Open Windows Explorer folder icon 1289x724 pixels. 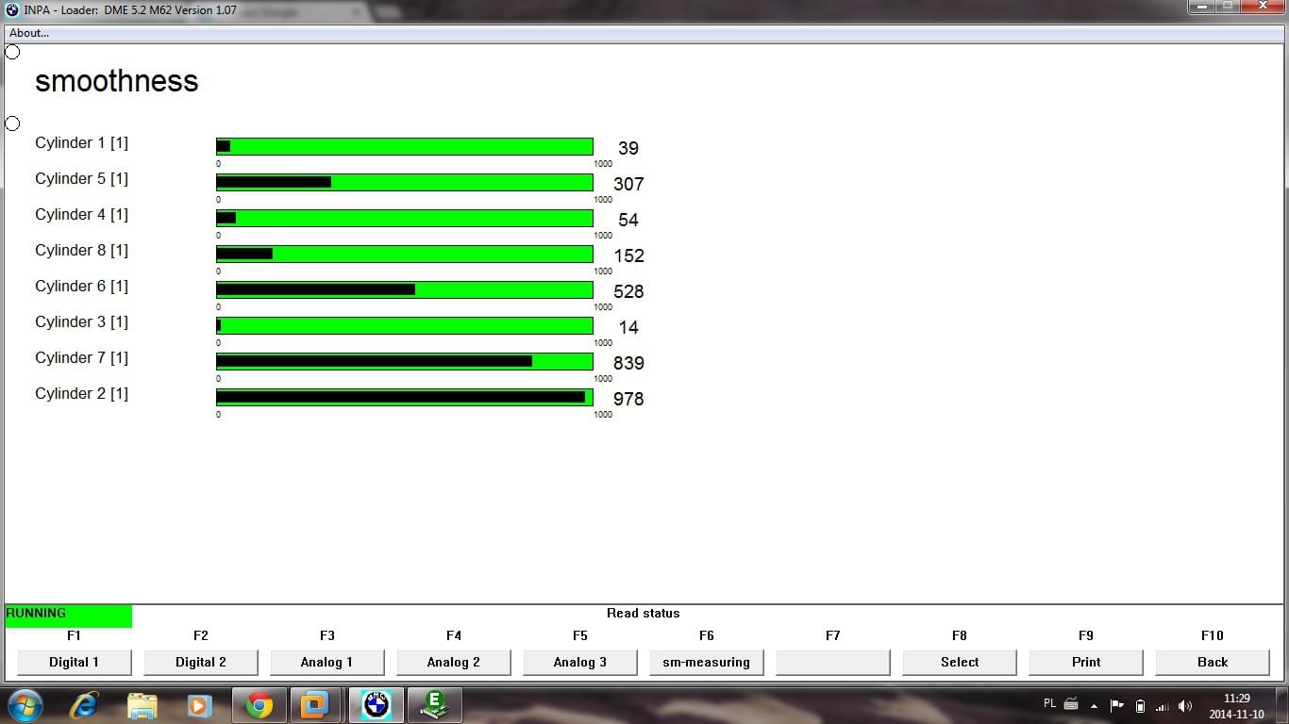click(142, 705)
